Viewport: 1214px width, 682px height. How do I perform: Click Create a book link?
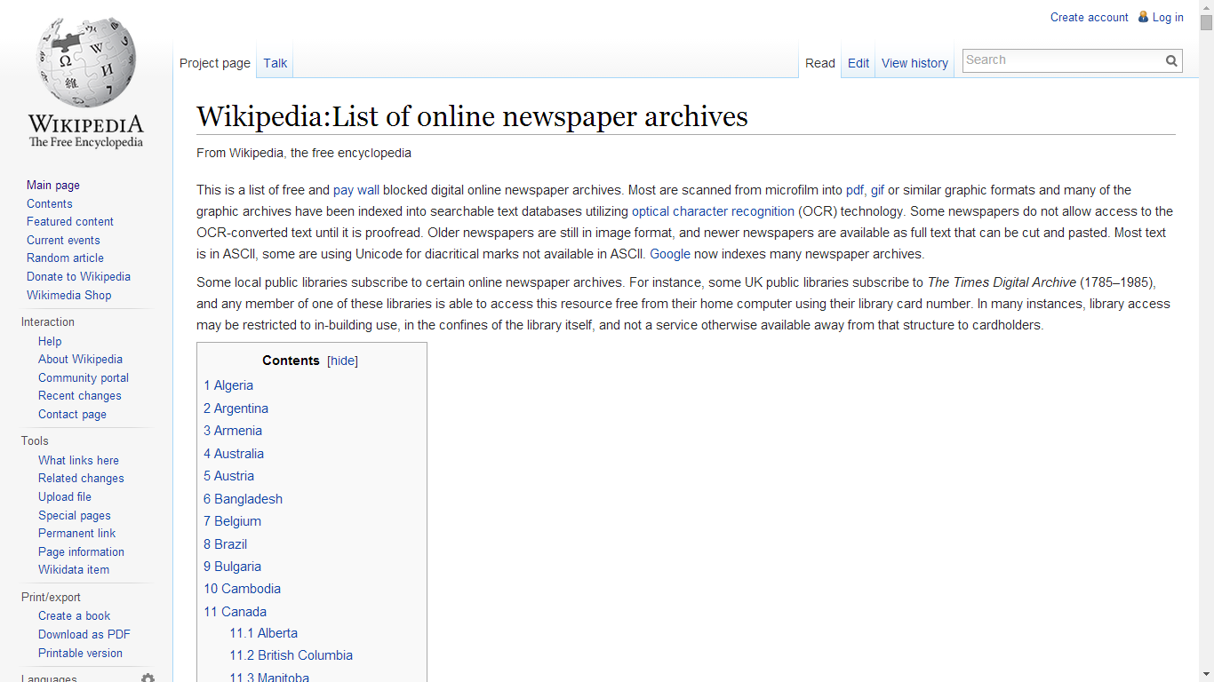74,615
